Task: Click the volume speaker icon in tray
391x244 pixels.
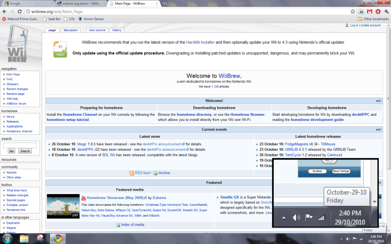Action: 348,239
